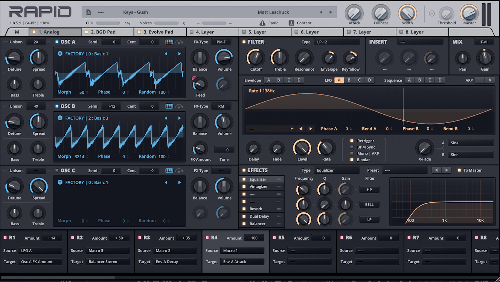Enable the BPM Sync checkbox
The image size is (500, 282).
(352, 147)
